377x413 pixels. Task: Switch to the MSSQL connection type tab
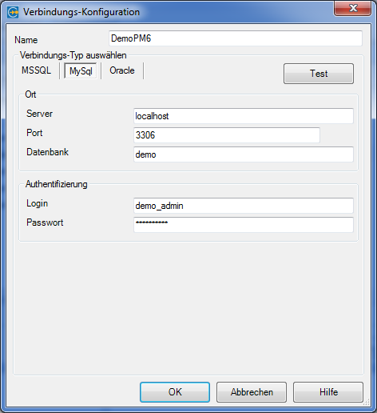pyautogui.click(x=36, y=70)
